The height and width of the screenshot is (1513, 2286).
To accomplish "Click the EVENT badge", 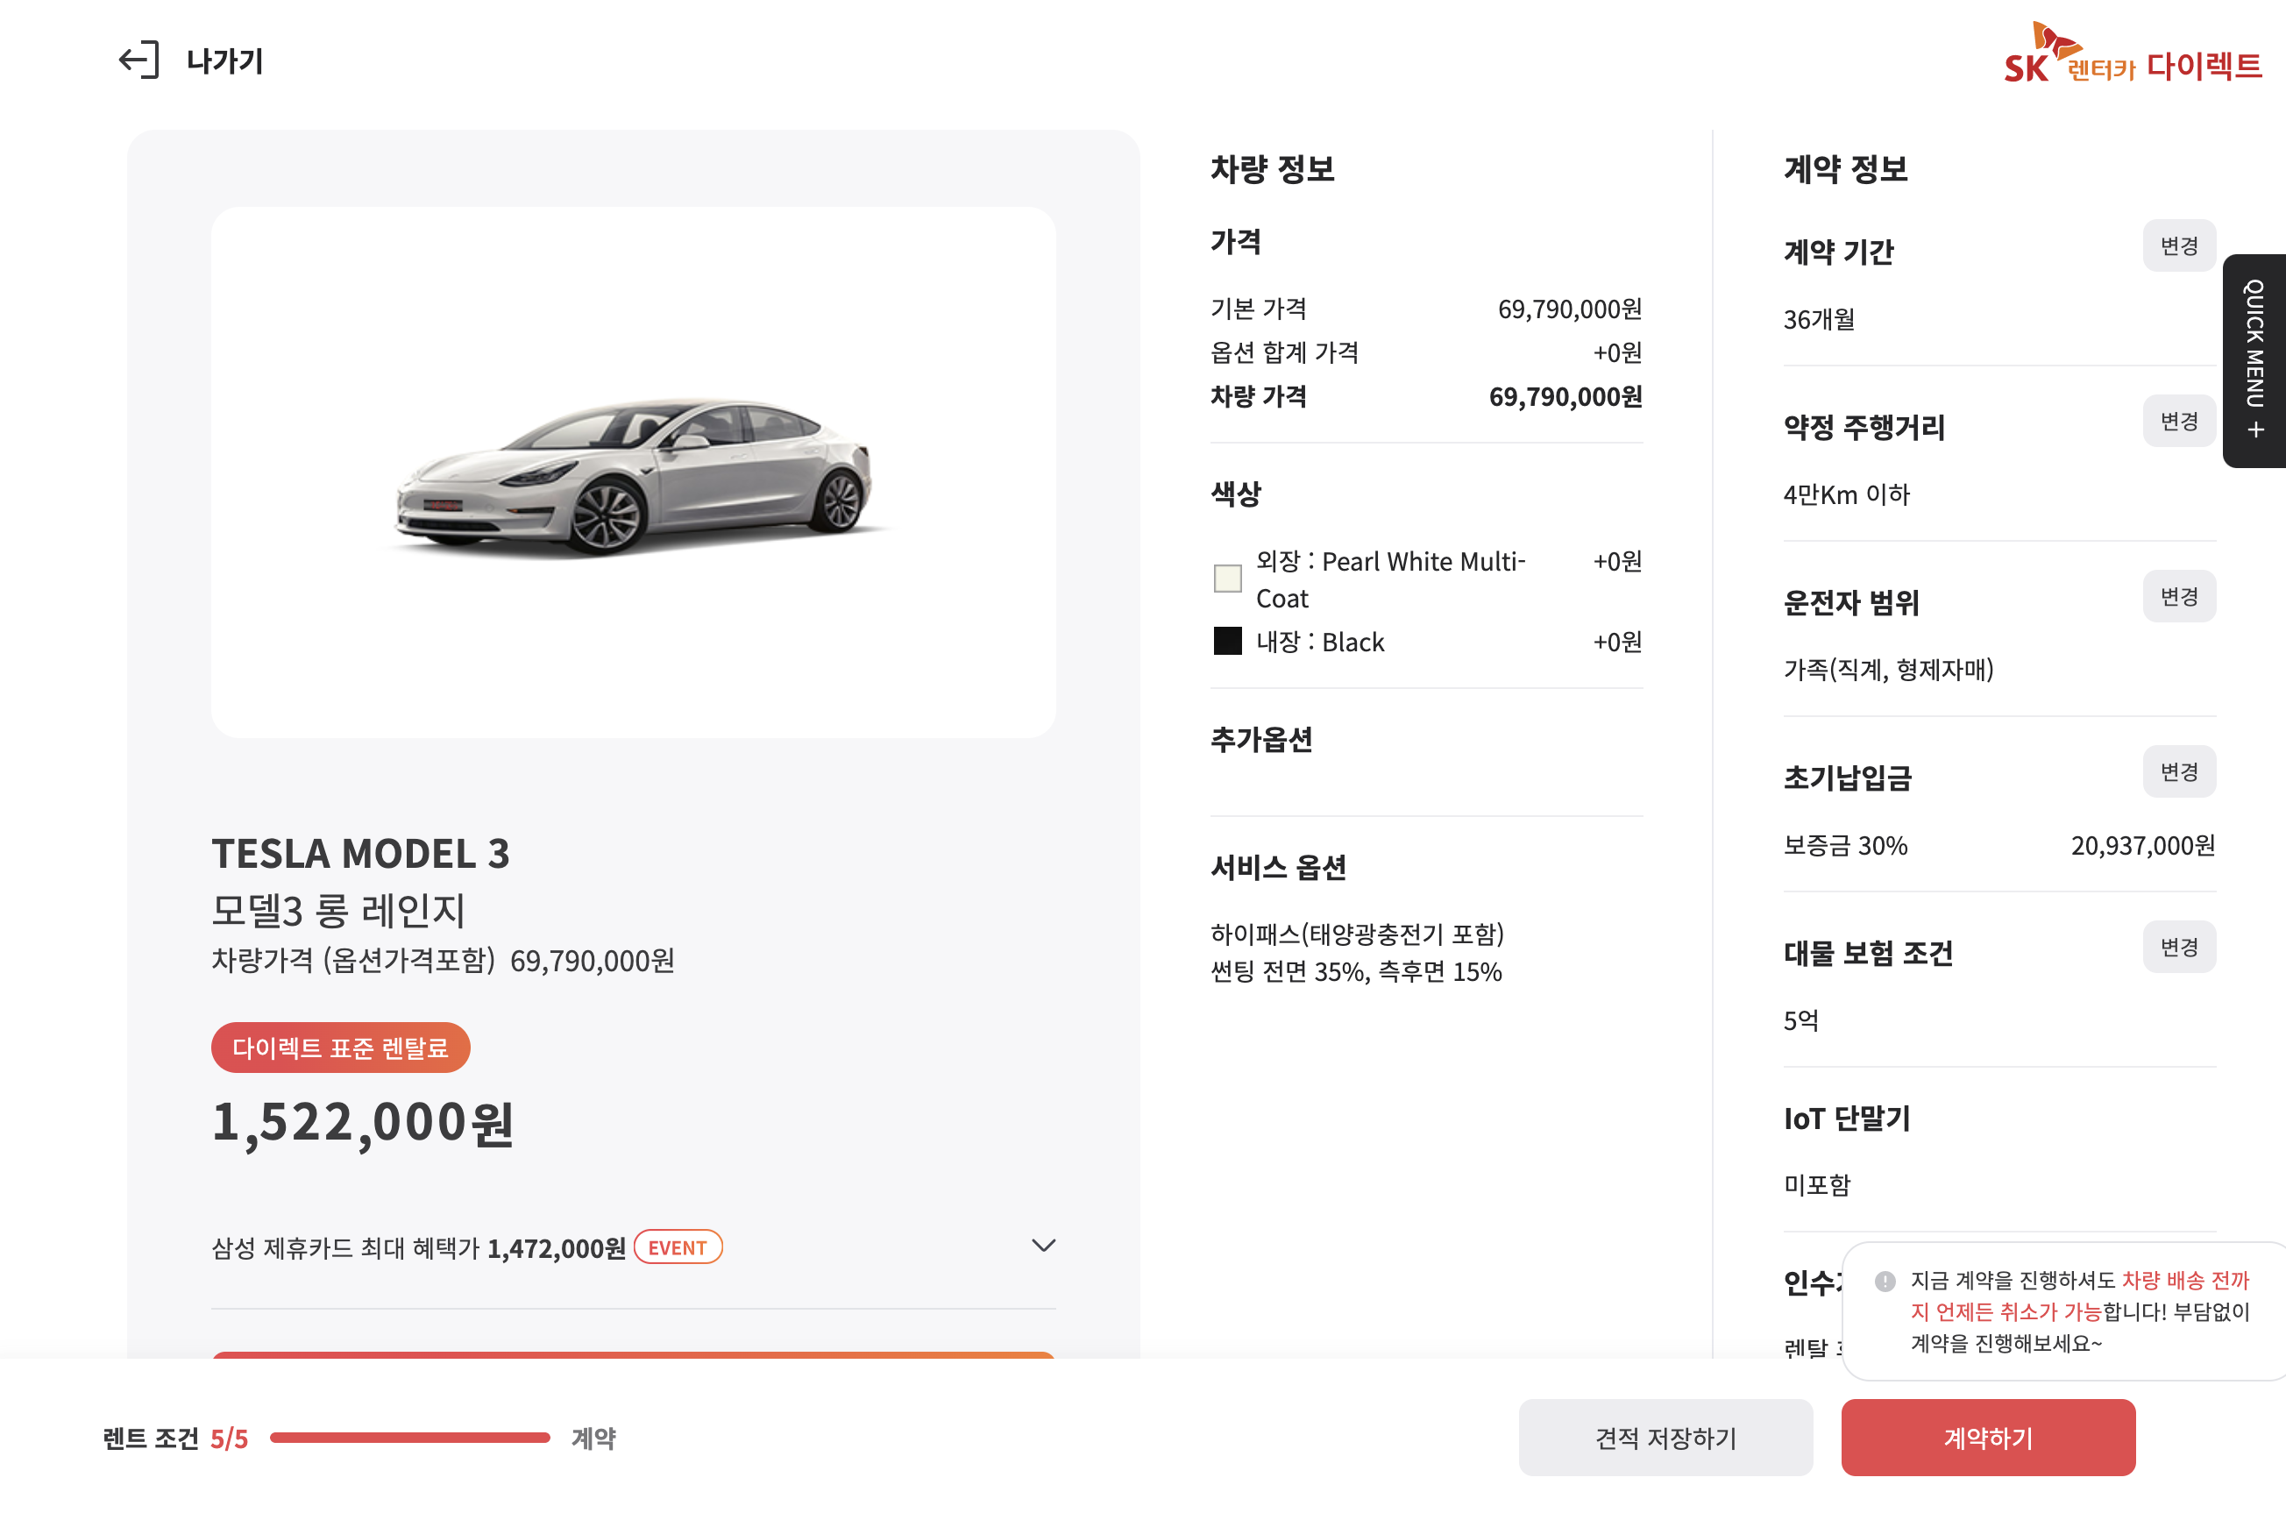I will (x=677, y=1247).
